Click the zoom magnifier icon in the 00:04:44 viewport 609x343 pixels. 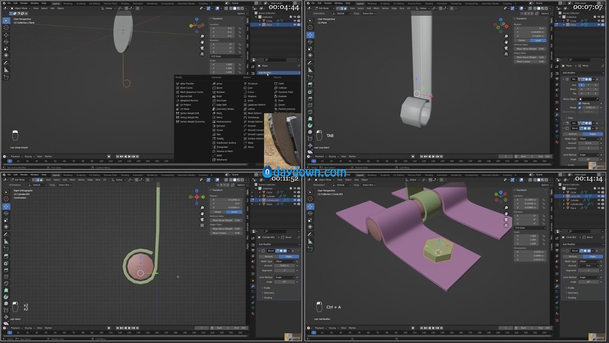pos(202,36)
